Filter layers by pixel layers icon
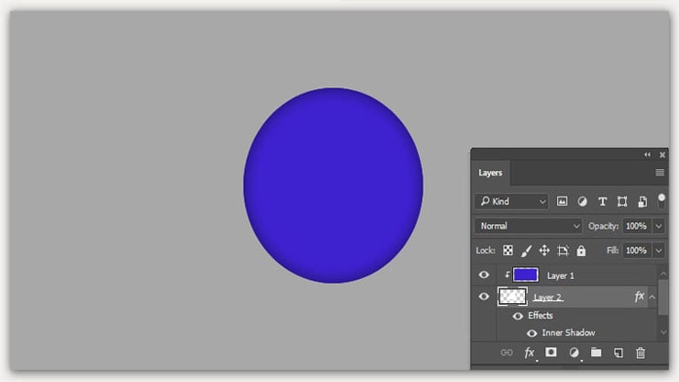The height and width of the screenshot is (382, 679). [562, 201]
